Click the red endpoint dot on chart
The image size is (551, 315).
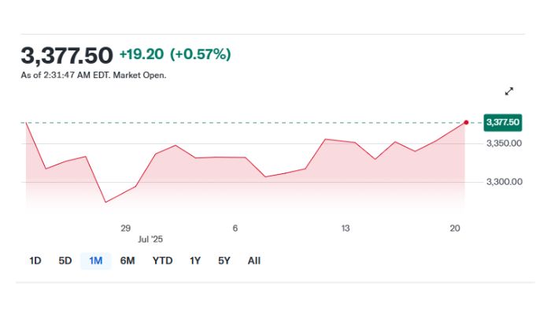point(467,122)
